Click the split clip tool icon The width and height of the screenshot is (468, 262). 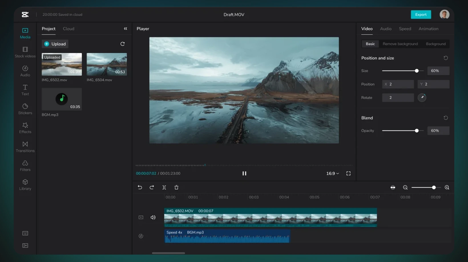164,187
